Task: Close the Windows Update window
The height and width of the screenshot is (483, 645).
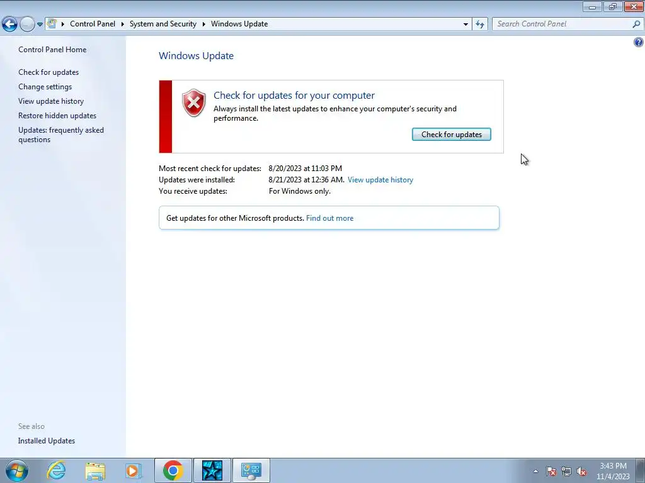Action: coord(634,6)
